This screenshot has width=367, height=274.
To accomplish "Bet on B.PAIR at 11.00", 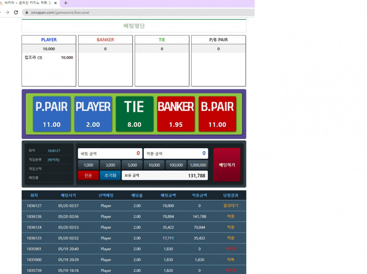I will (217, 114).
